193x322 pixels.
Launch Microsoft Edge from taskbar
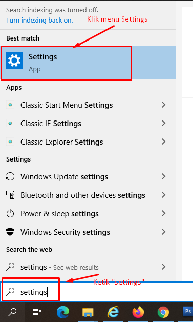click(63, 312)
